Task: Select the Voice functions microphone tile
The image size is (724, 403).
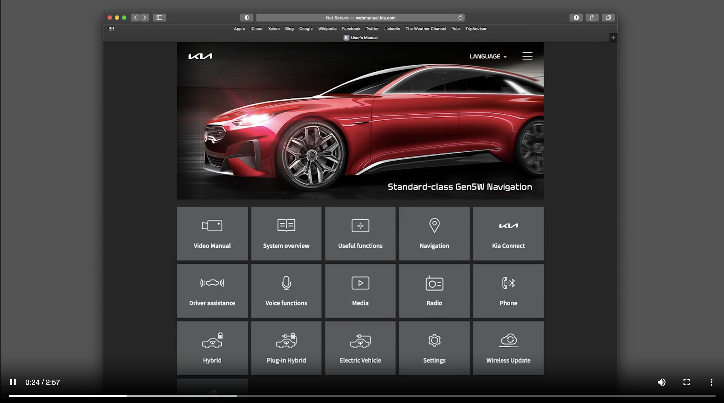Action: [x=286, y=291]
